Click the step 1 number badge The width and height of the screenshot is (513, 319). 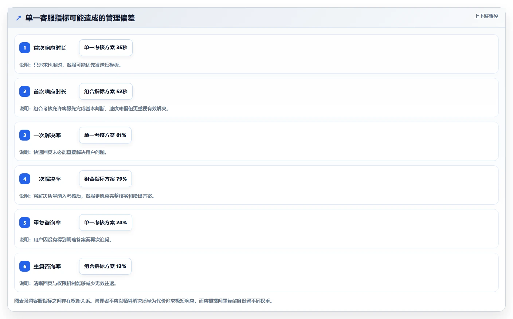pos(25,48)
